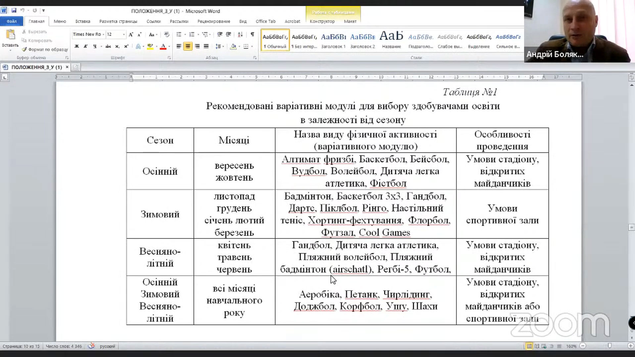
Task: Switch to web layout view icon
Action: 544,346
